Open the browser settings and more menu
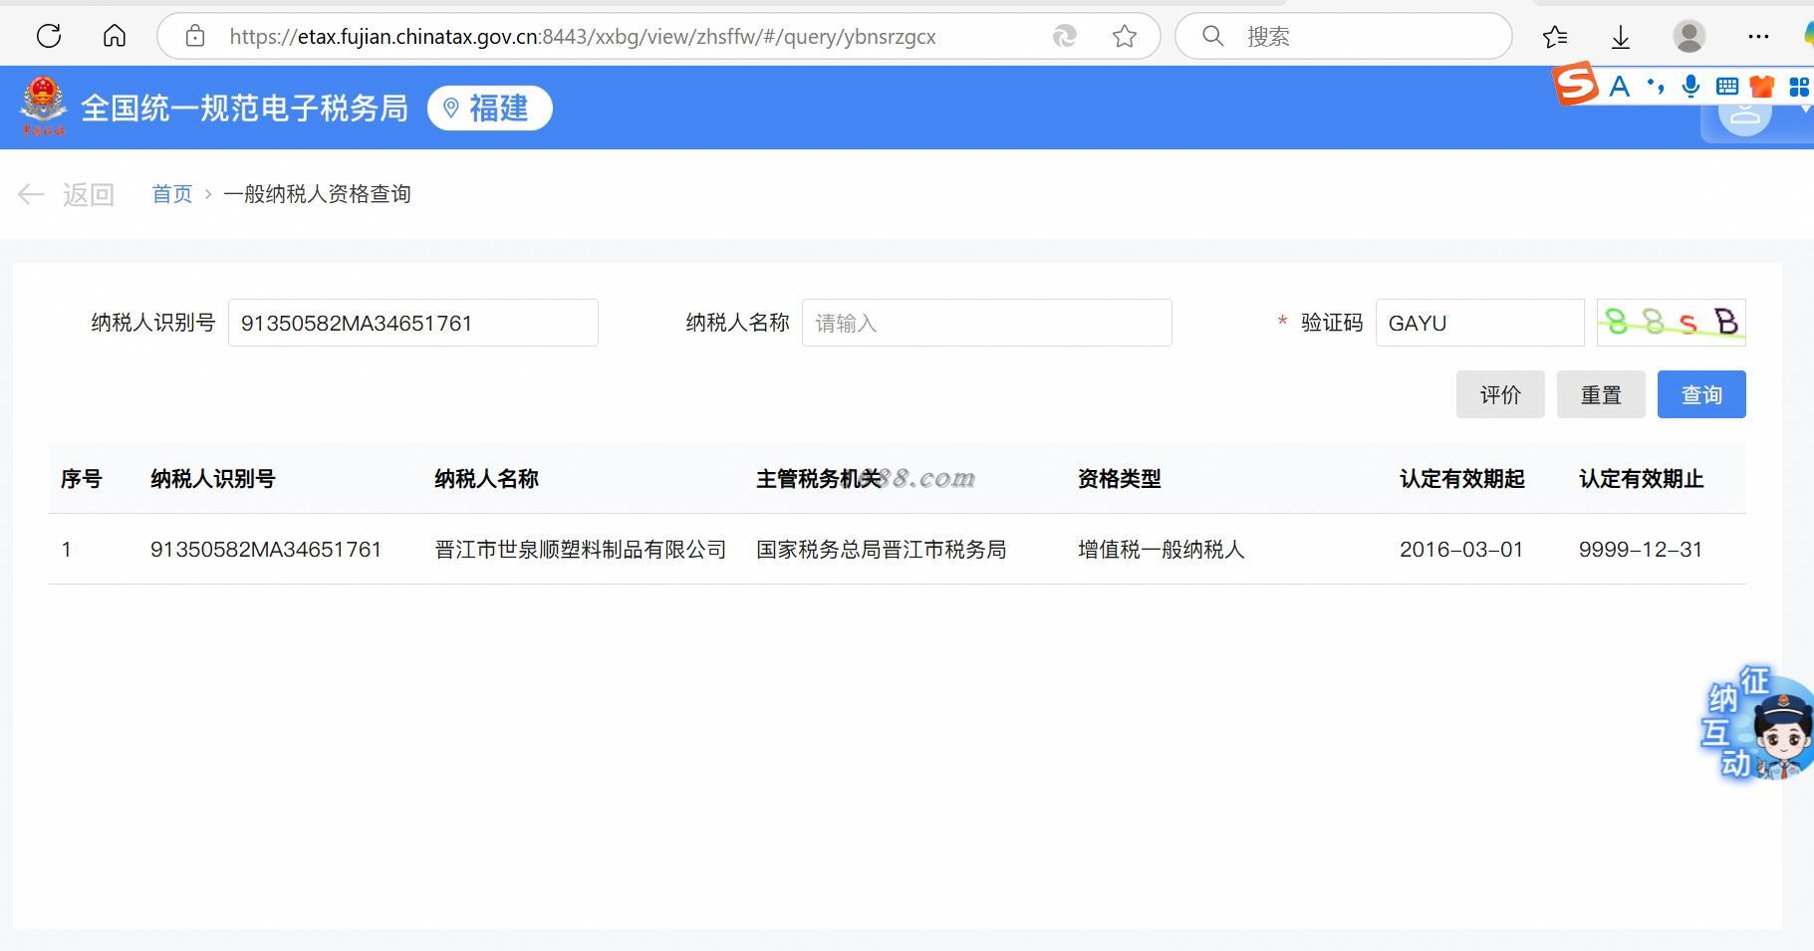Screen dimensions: 1814x951 [1758, 37]
